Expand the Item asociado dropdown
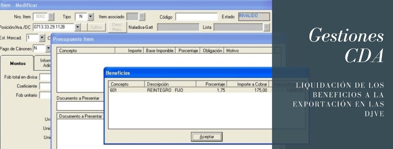The image size is (393, 149). [x=142, y=17]
